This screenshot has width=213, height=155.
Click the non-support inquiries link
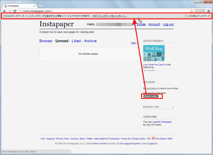tap(130, 144)
